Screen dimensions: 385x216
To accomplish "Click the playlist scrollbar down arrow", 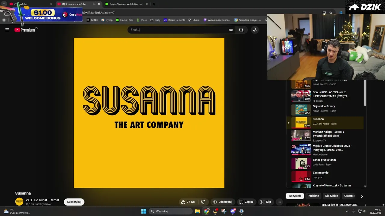I will point(365,186).
